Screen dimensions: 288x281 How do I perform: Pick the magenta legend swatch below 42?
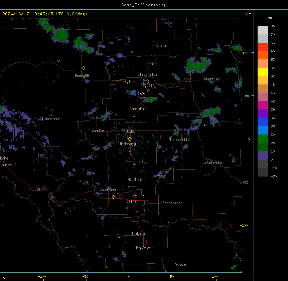pos(263,105)
